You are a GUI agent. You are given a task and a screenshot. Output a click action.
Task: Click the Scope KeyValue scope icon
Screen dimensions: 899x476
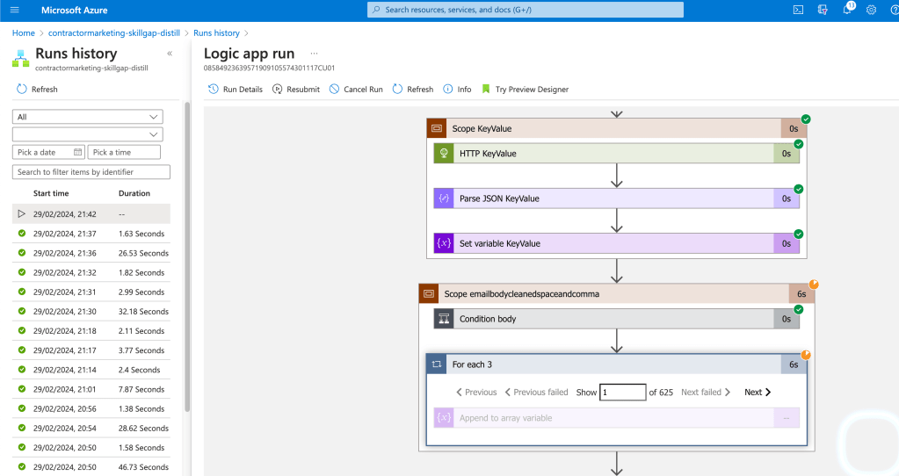pyautogui.click(x=436, y=128)
